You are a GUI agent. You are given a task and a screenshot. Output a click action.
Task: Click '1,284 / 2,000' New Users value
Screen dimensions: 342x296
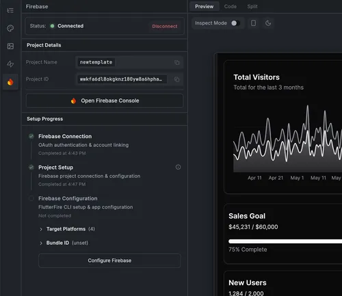click(x=246, y=293)
